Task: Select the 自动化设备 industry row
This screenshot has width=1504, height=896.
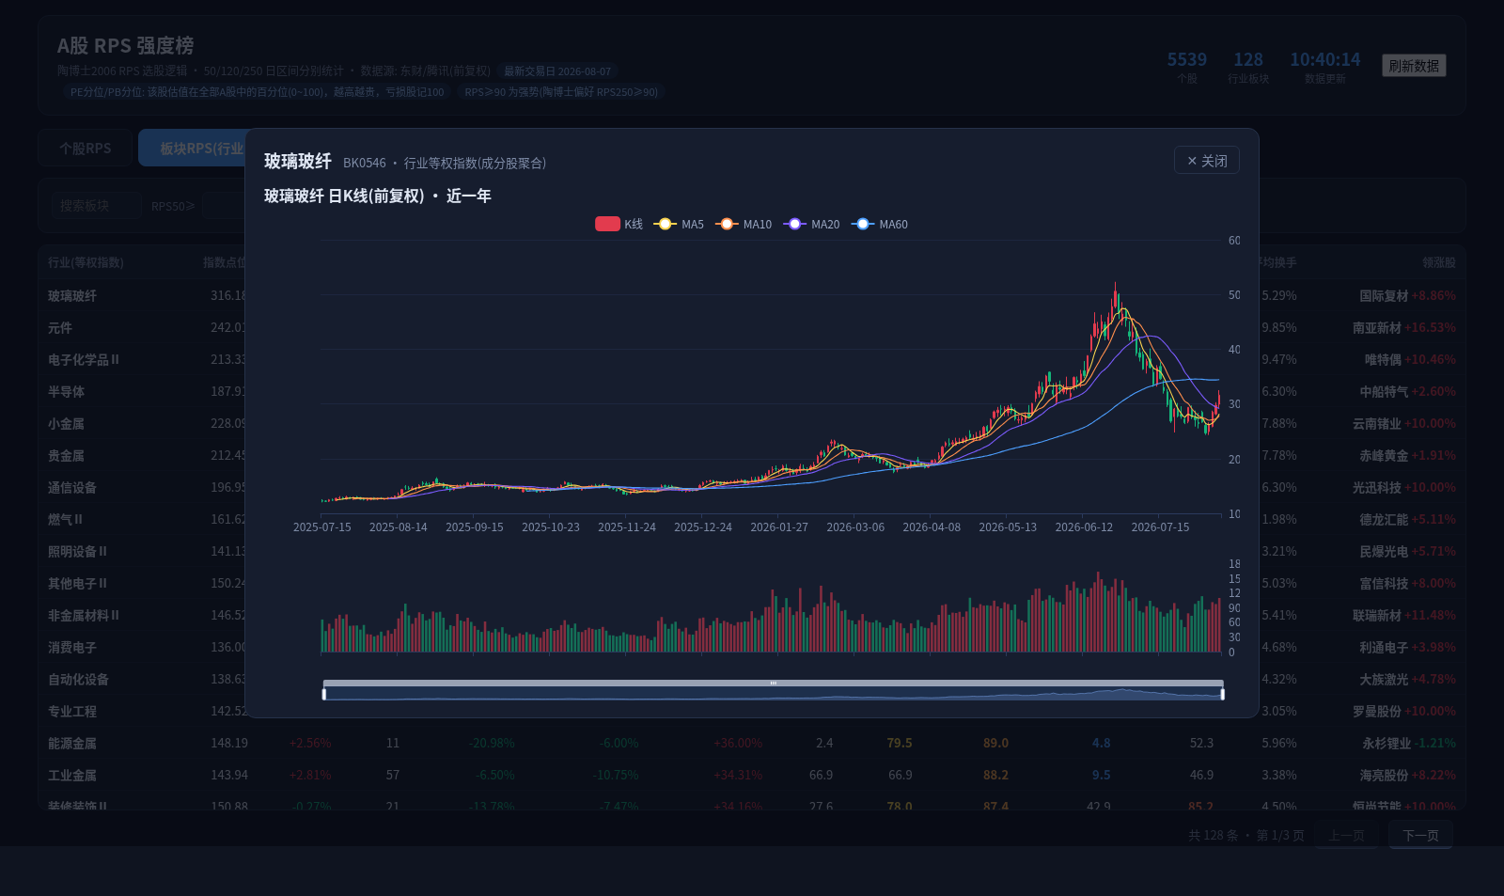Action: click(x=752, y=680)
